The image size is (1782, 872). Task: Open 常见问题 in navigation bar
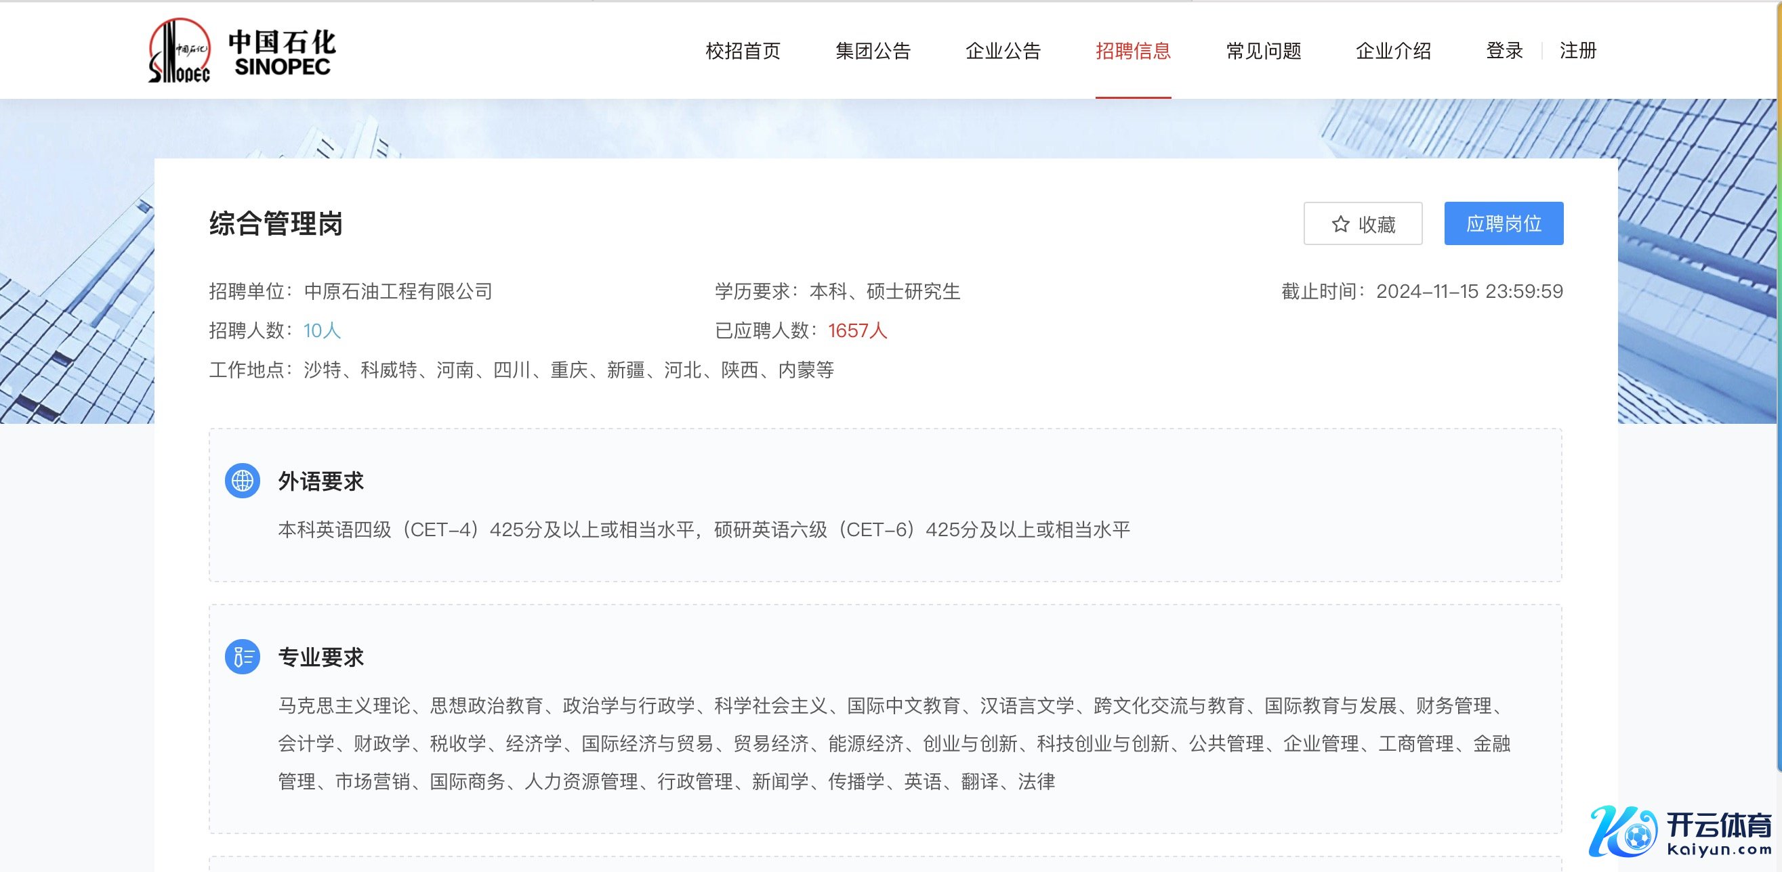[1263, 51]
